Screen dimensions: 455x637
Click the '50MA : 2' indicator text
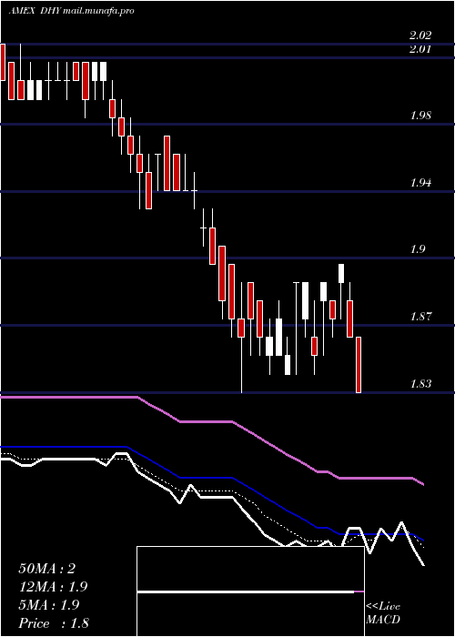[47, 569]
